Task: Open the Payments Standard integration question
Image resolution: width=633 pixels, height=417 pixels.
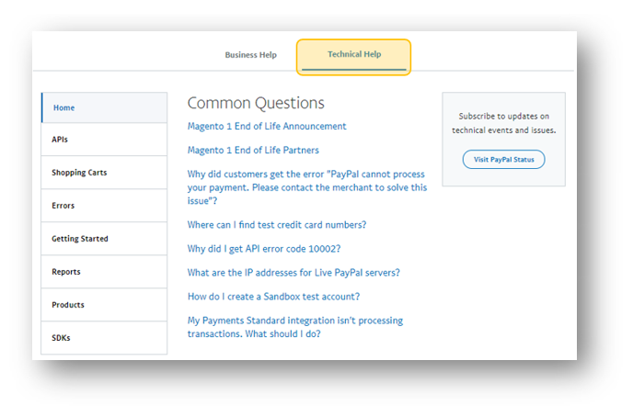Action: coord(294,327)
